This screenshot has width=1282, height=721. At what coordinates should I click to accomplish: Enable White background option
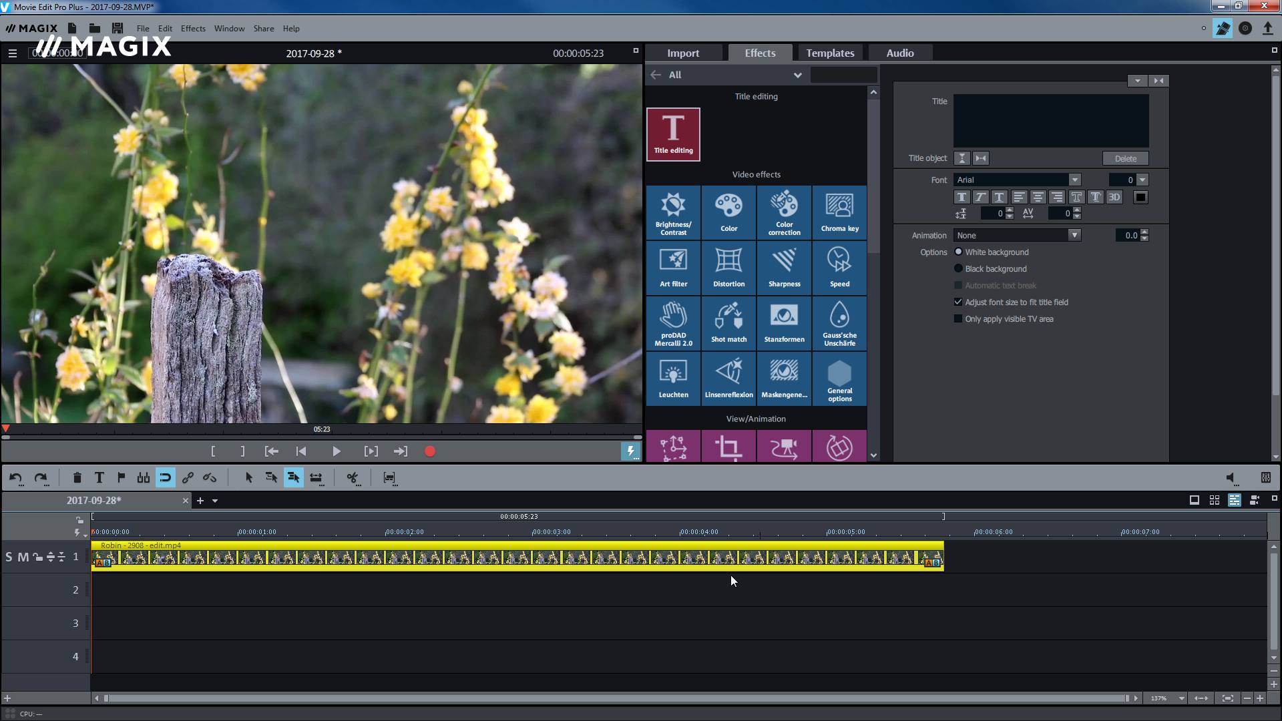click(x=958, y=252)
